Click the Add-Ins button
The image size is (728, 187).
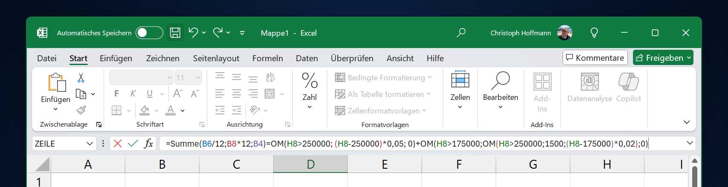click(x=542, y=93)
